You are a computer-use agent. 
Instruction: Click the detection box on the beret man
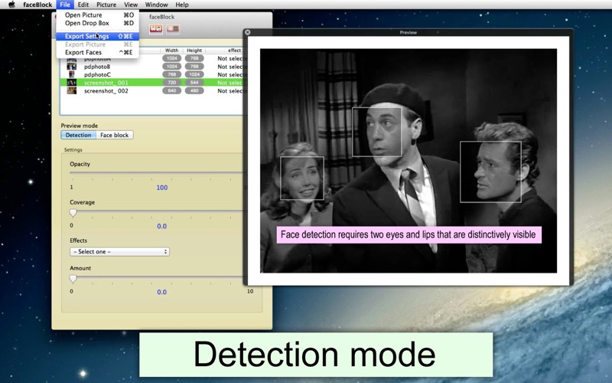pos(376,132)
